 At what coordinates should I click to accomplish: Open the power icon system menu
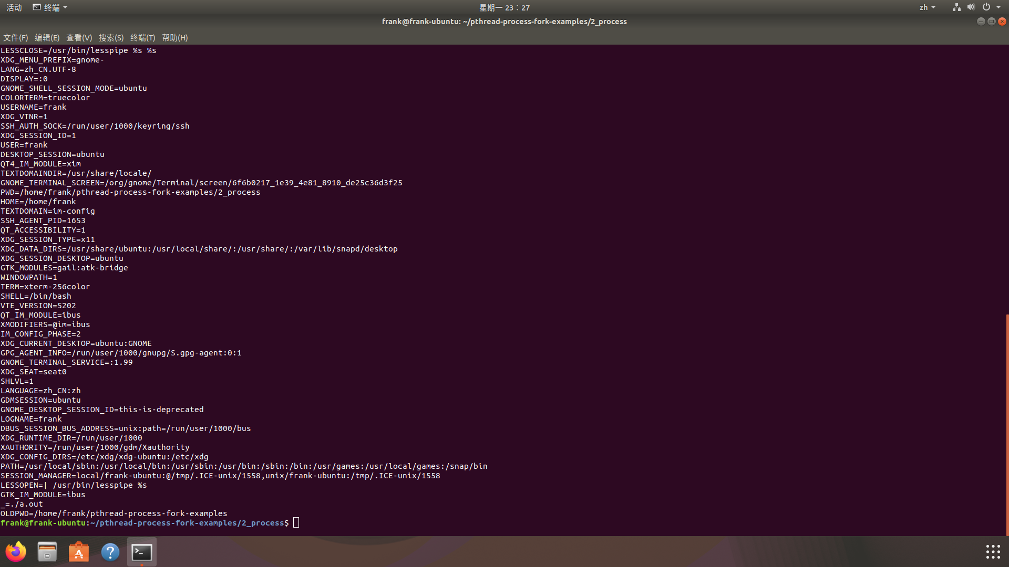[986, 7]
